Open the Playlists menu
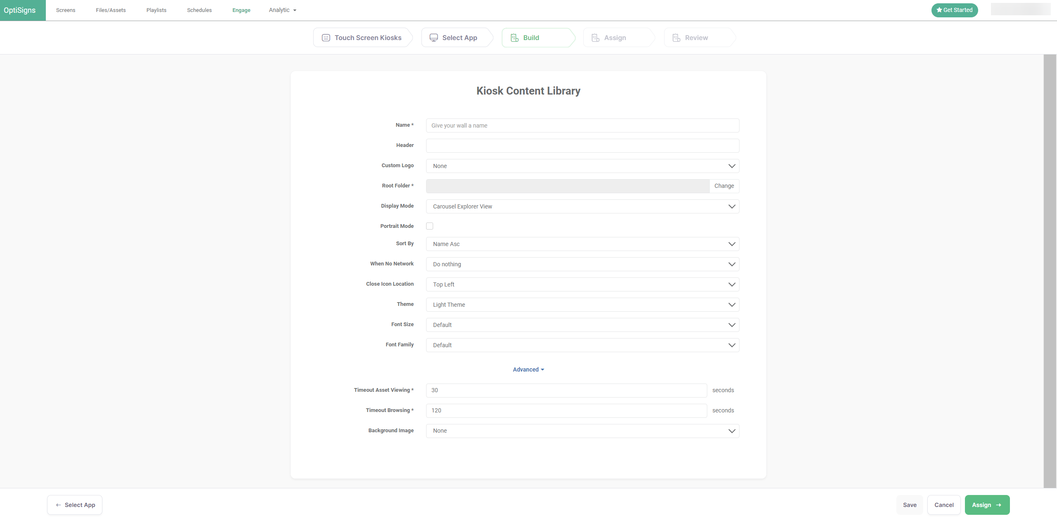 click(x=156, y=10)
